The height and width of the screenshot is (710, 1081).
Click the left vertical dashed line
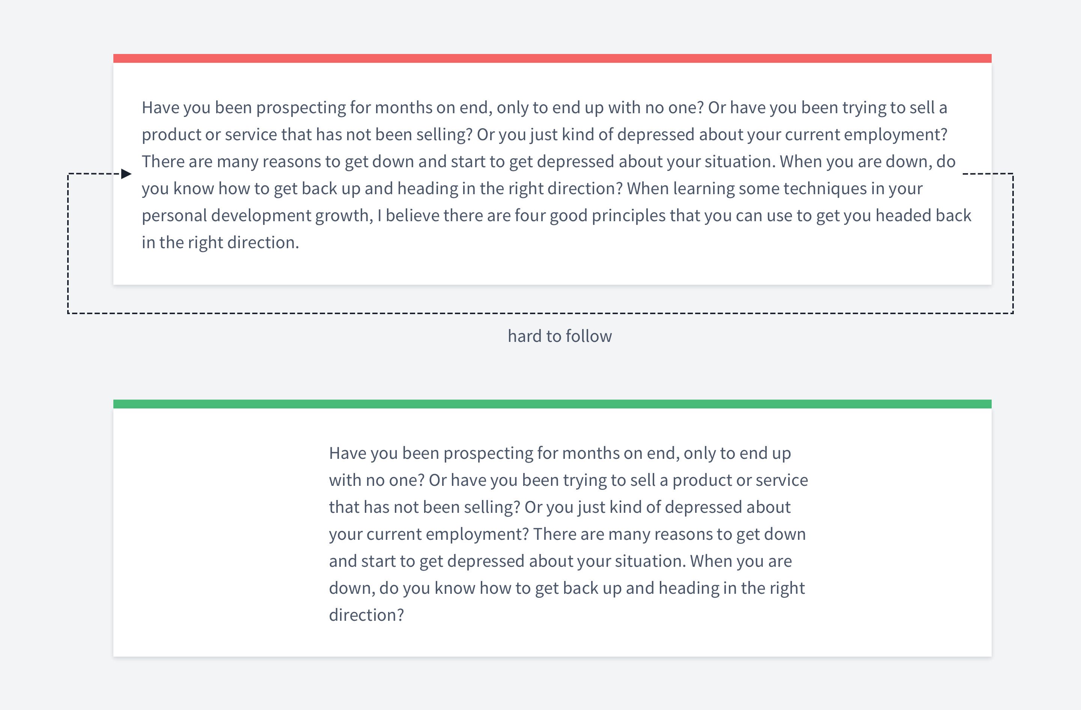[68, 243]
